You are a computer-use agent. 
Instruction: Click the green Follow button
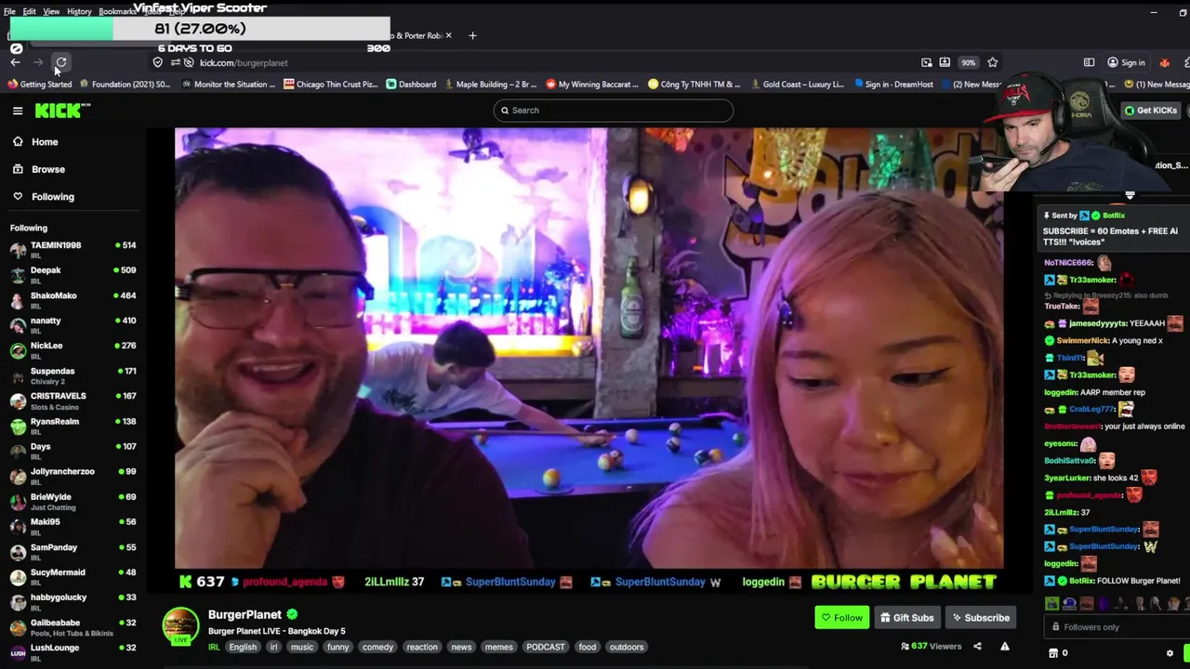841,617
